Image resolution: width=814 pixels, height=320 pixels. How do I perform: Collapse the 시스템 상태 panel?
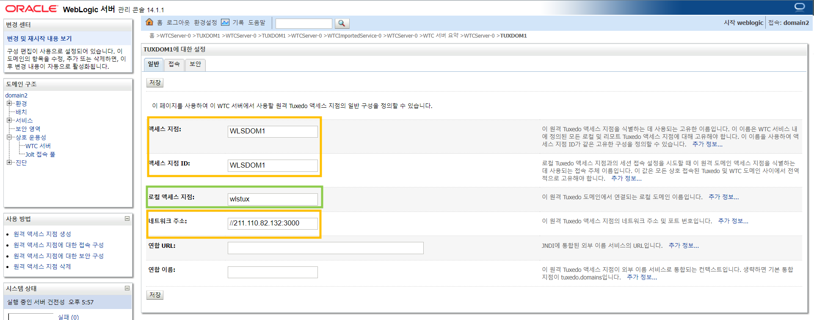coord(127,288)
